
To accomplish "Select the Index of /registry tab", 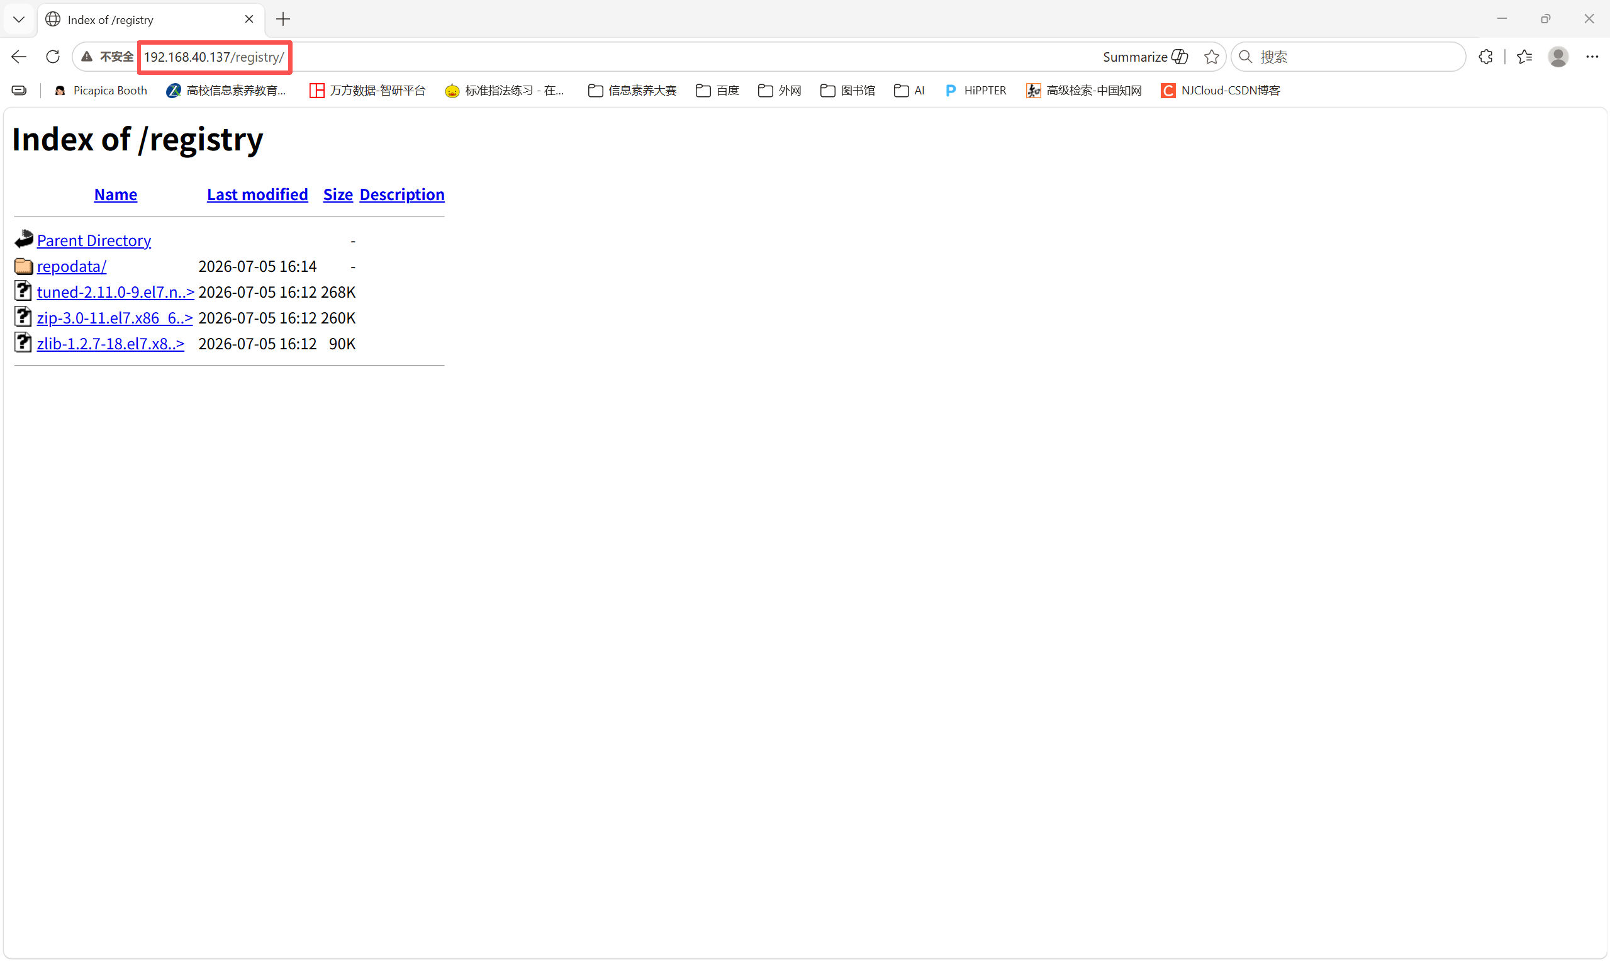I will [x=151, y=20].
